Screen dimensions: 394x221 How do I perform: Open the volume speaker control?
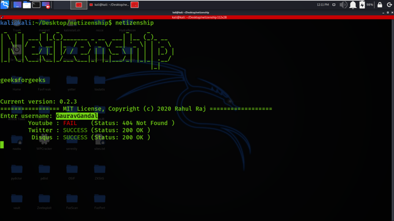(x=343, y=5)
